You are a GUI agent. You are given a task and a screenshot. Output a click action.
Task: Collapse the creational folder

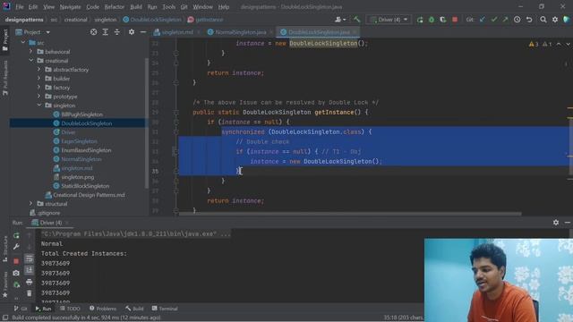31,61
